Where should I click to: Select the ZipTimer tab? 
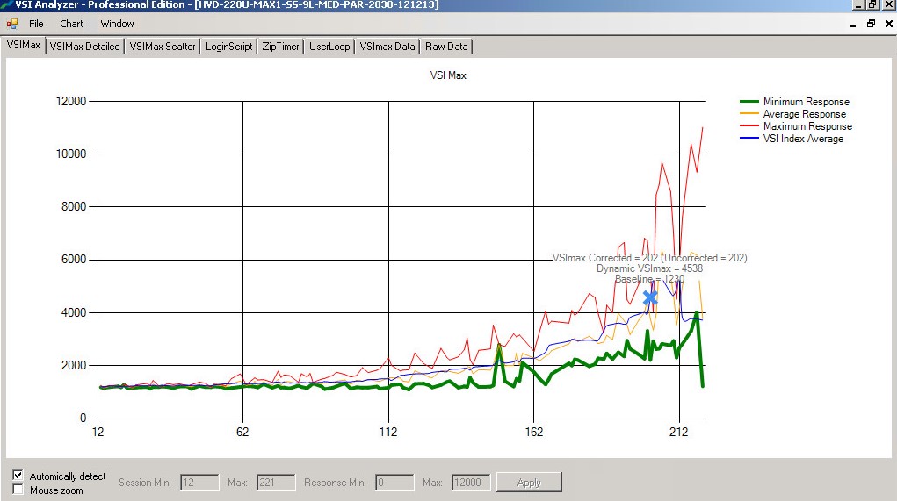point(280,47)
